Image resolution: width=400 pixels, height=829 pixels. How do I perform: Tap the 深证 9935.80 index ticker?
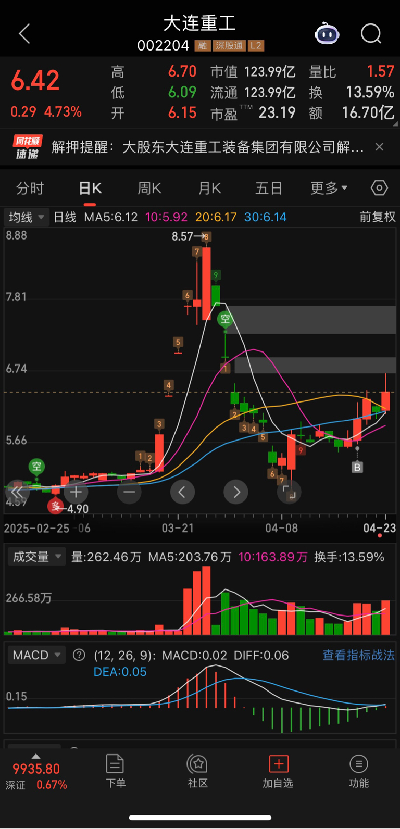click(36, 775)
